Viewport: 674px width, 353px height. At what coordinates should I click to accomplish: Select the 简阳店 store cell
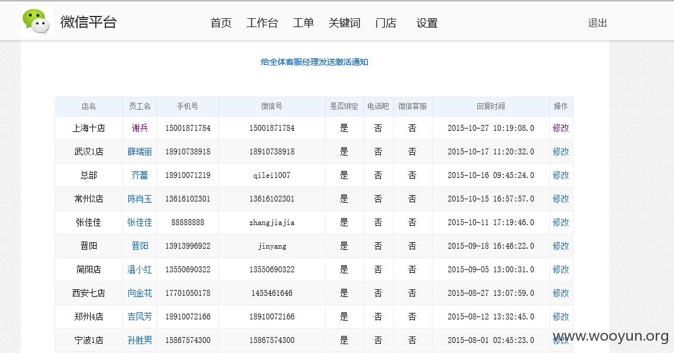(88, 269)
